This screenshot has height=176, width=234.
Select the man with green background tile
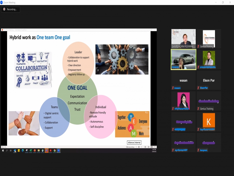click(209, 60)
